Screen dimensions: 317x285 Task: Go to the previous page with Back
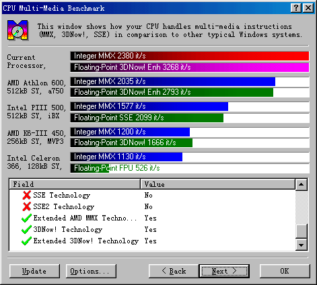click(x=174, y=271)
